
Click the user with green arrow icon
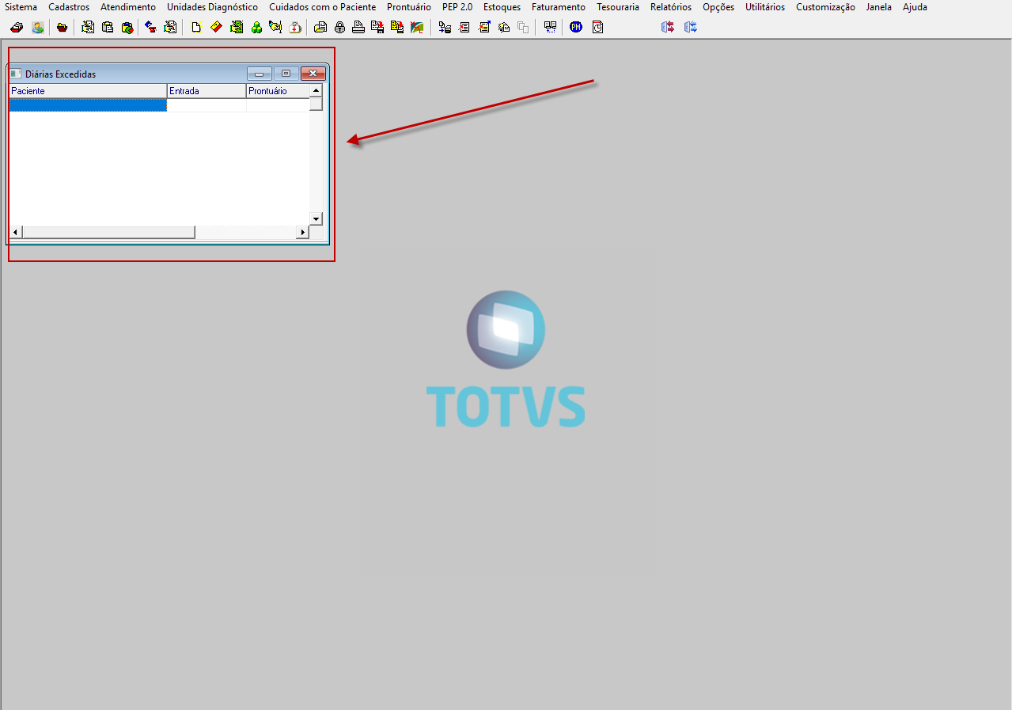tap(37, 27)
